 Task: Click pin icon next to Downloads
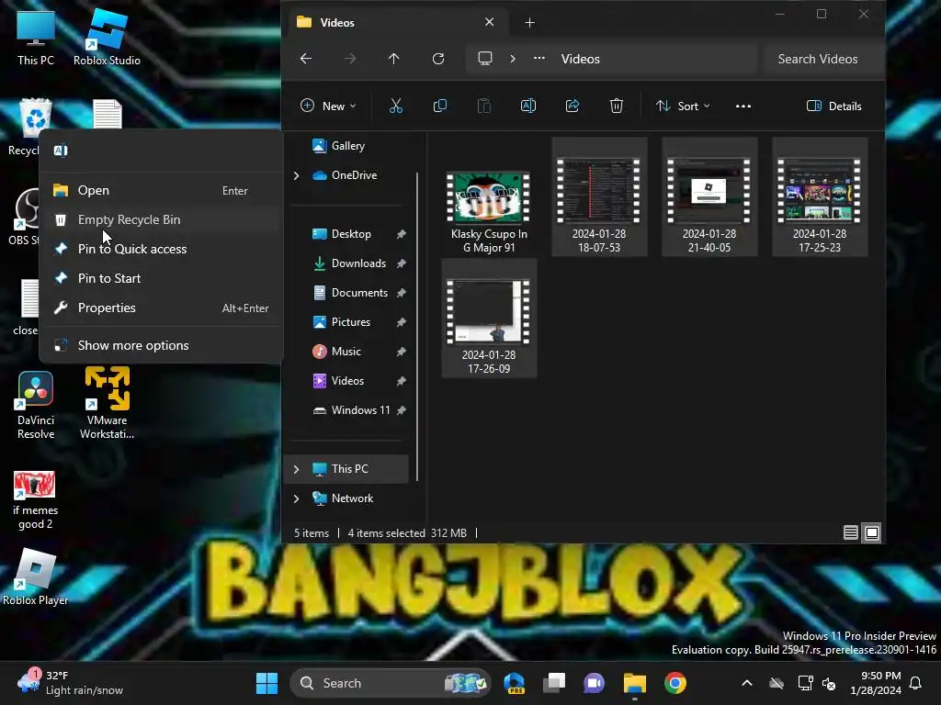pyautogui.click(x=401, y=263)
